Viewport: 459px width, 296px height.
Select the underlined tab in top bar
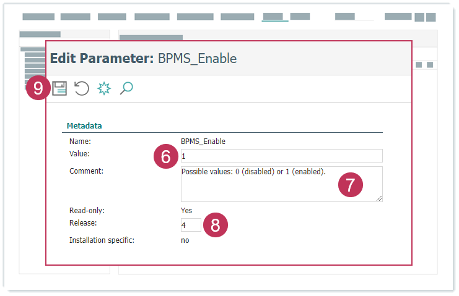(275, 17)
